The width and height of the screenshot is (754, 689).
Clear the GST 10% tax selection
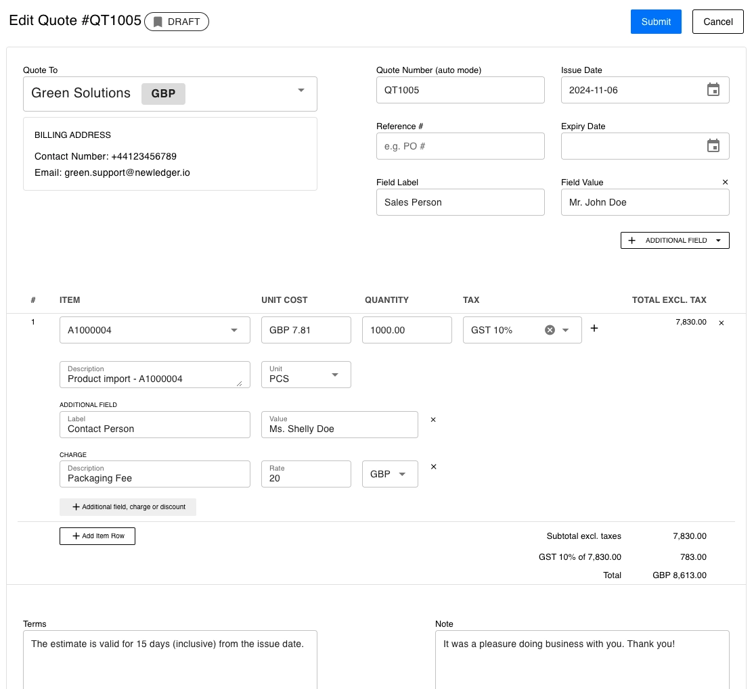click(549, 330)
